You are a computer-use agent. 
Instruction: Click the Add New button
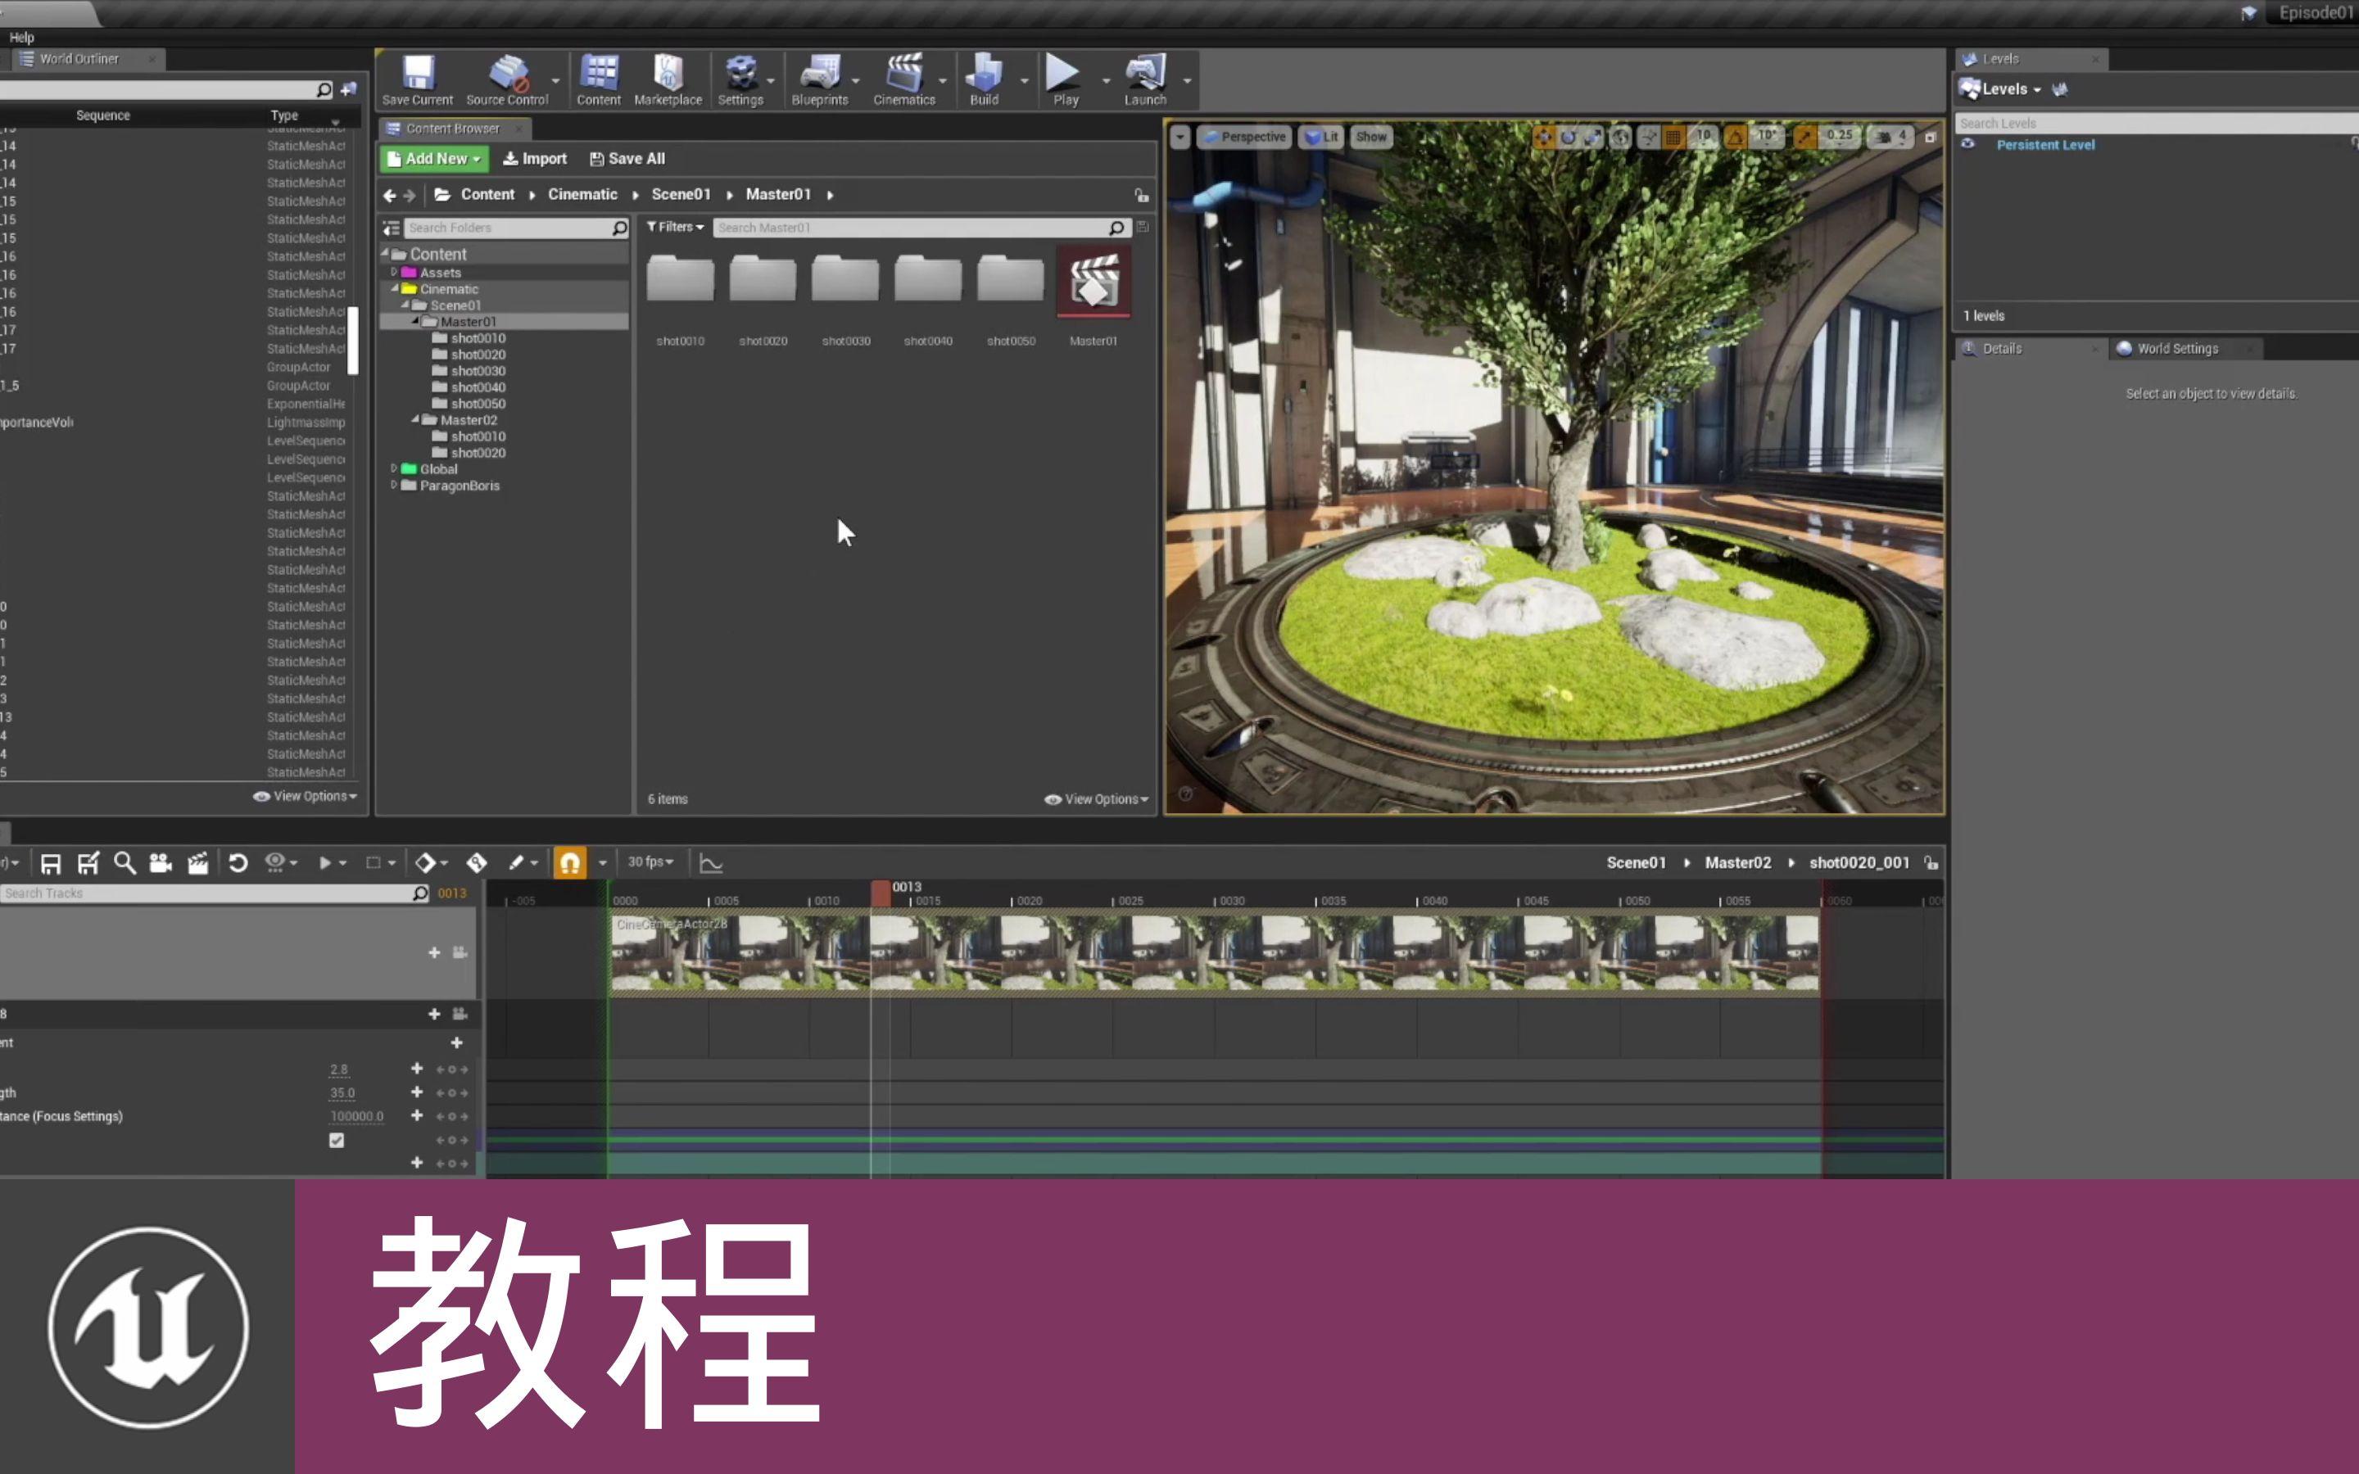coord(434,159)
